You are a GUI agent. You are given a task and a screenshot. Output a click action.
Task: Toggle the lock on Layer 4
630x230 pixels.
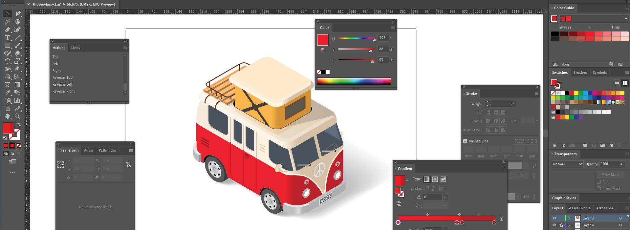(x=561, y=225)
